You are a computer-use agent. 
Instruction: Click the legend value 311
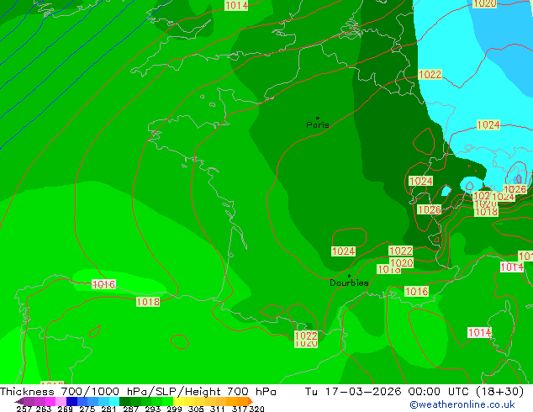tap(217, 409)
